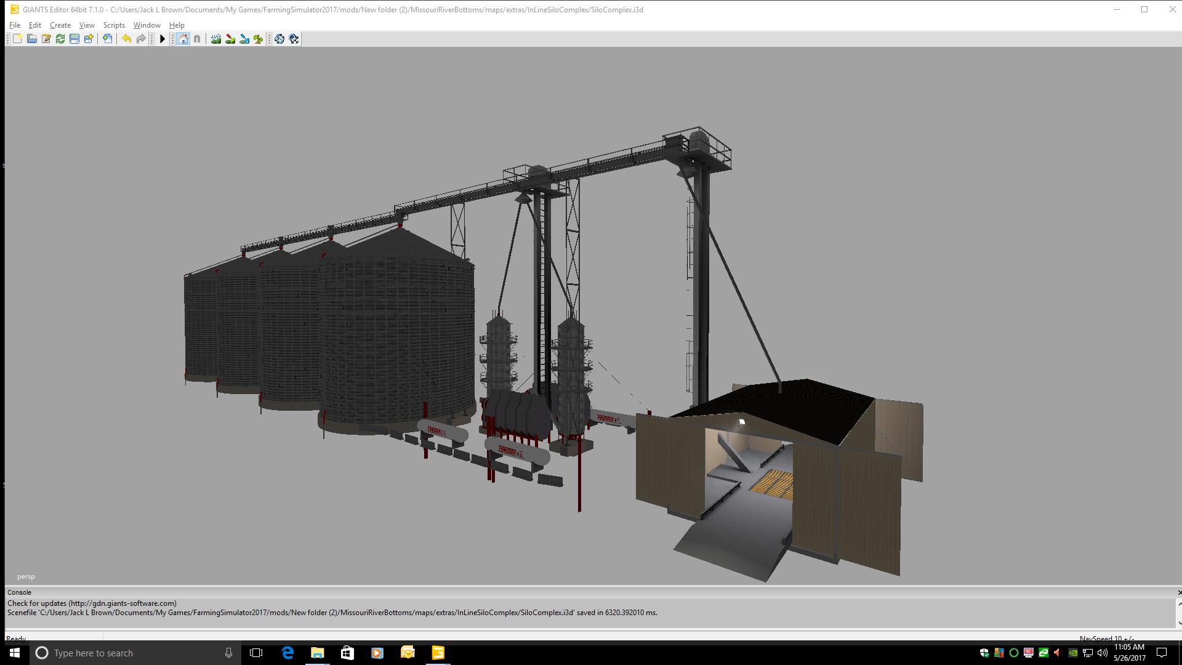Click the Open file folder icon
Image resolution: width=1182 pixels, height=665 pixels.
[32, 39]
